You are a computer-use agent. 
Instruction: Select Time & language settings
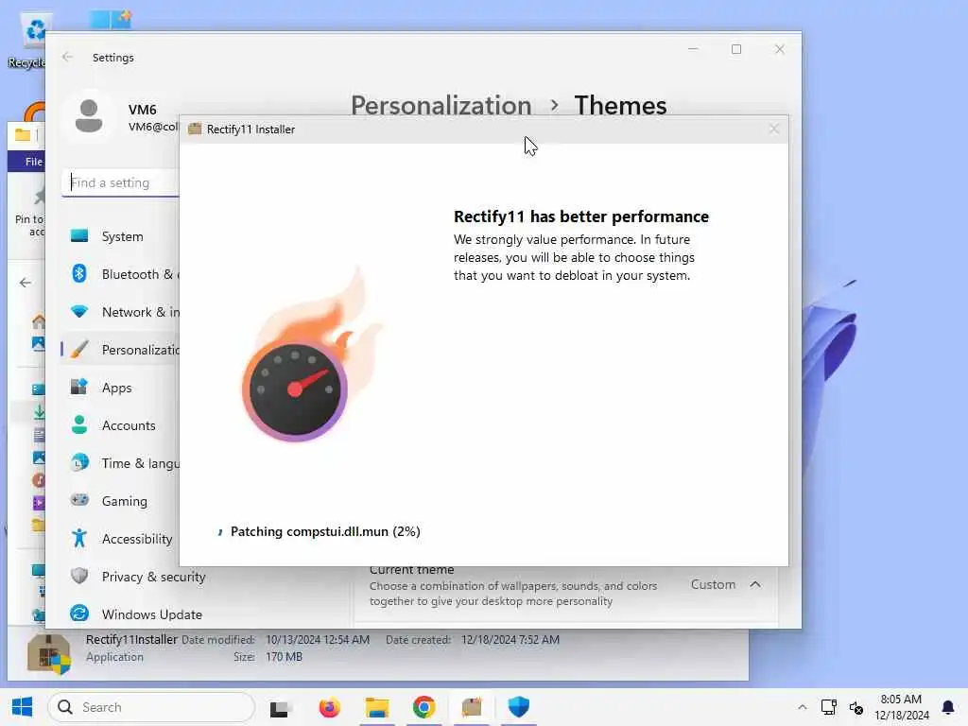(x=120, y=463)
